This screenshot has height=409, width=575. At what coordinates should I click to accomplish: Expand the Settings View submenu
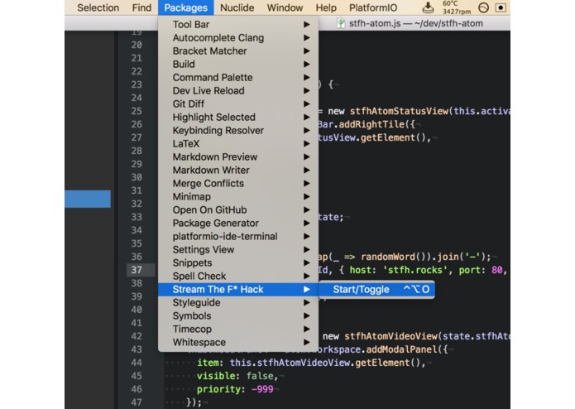tap(238, 249)
